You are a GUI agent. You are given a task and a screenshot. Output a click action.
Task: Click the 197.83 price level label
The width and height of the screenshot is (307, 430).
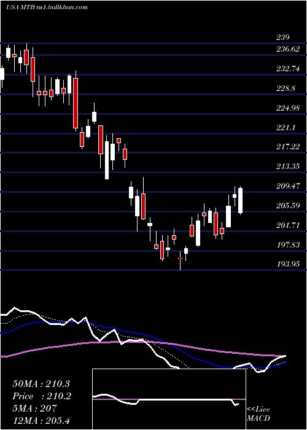pyautogui.click(x=287, y=245)
